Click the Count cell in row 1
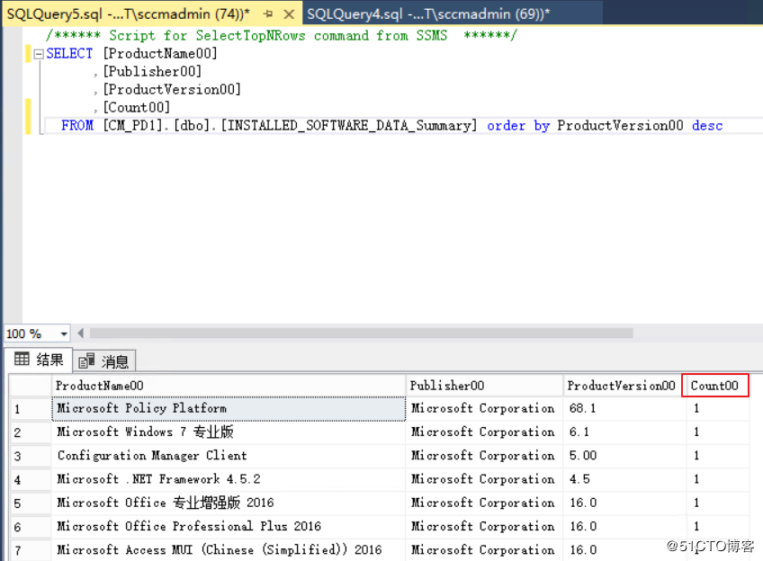 [x=718, y=408]
